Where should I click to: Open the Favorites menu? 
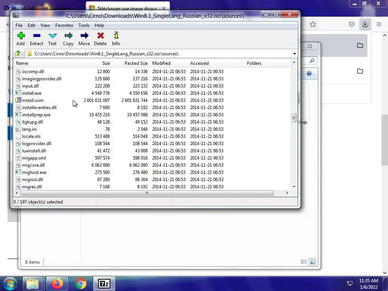click(64, 25)
